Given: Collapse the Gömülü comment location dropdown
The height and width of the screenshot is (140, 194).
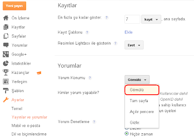Looking at the screenshot, I should 137,79.
